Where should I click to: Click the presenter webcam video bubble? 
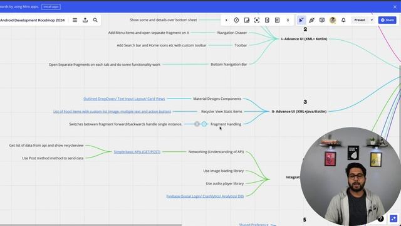coord(351,177)
